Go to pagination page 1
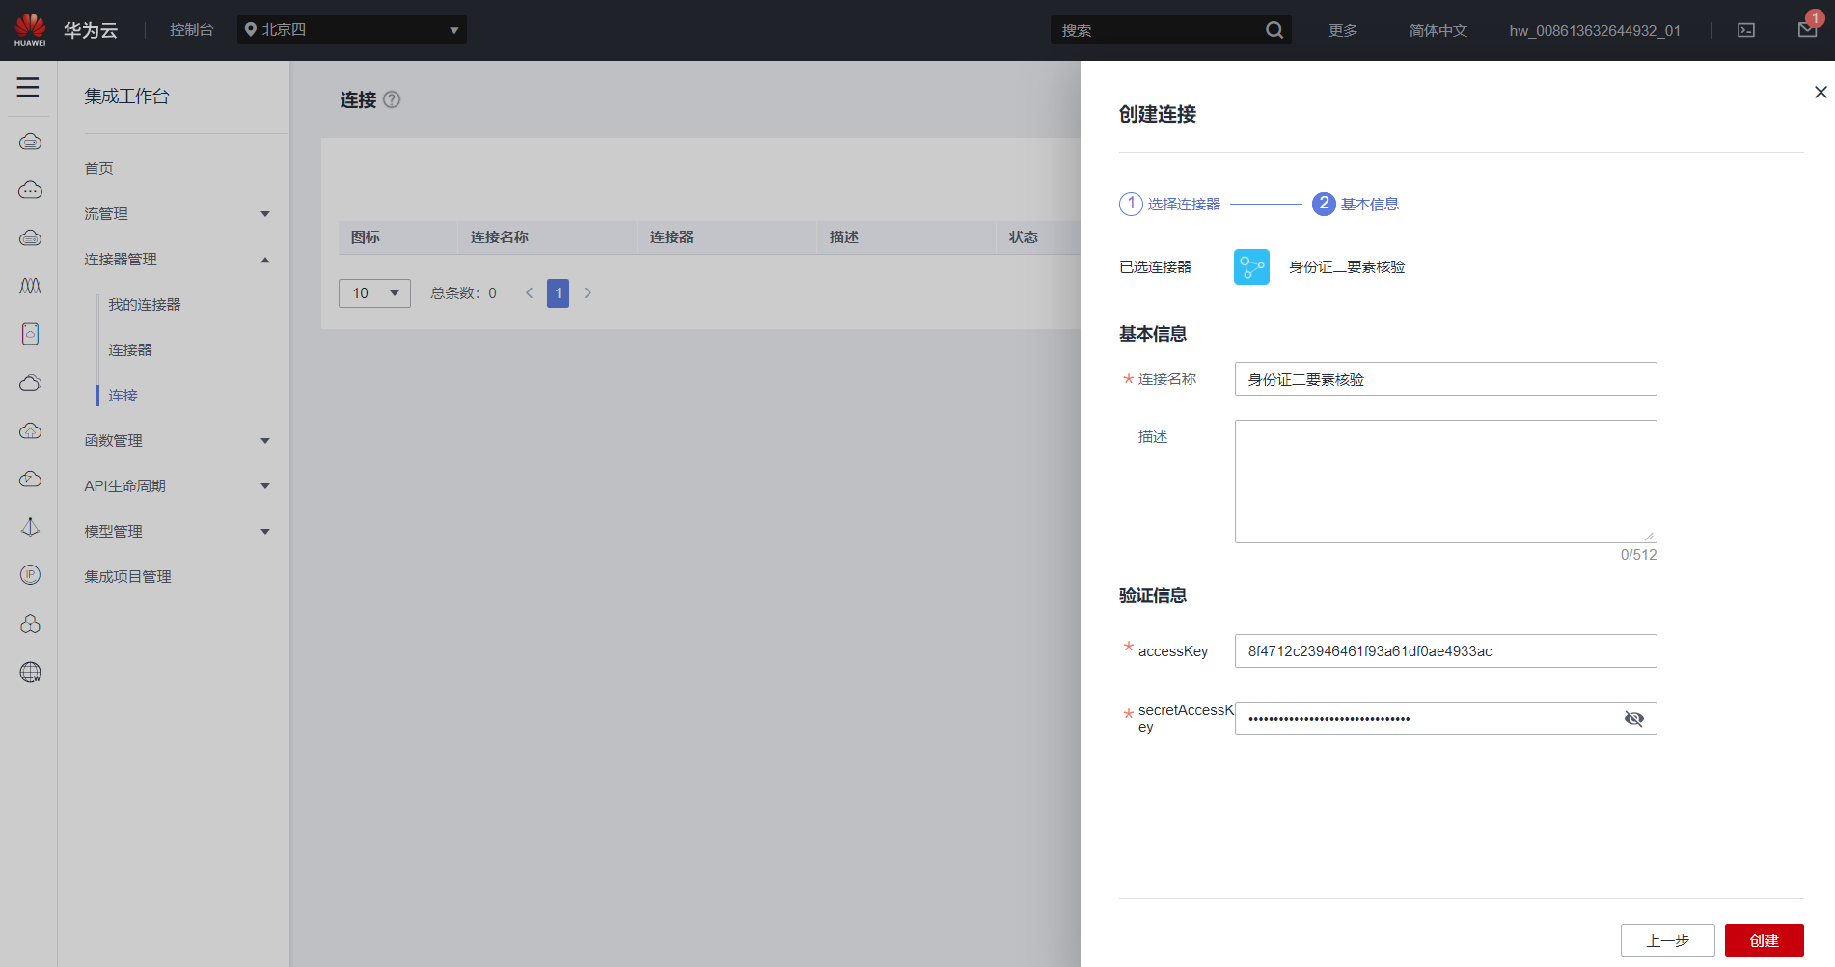Viewport: 1835px width, 967px height. (558, 293)
